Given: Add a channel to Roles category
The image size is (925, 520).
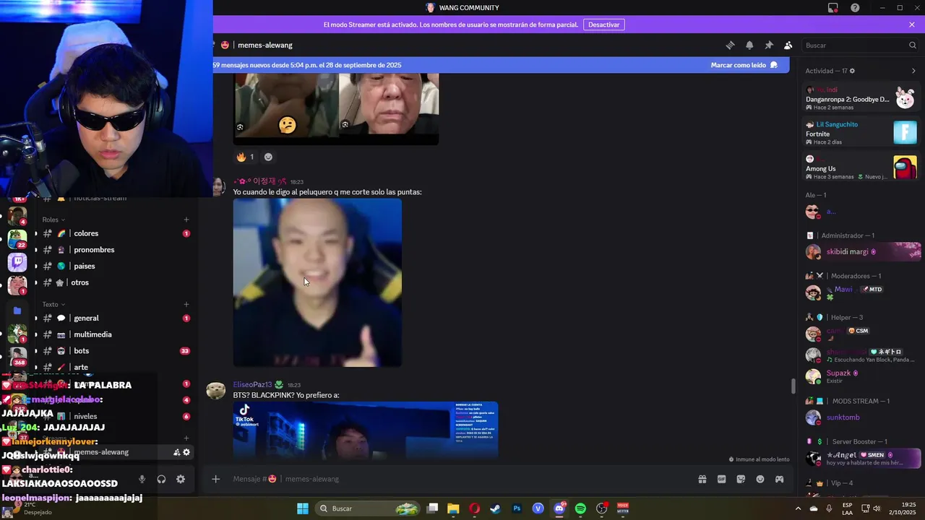Looking at the screenshot, I should click(x=186, y=220).
